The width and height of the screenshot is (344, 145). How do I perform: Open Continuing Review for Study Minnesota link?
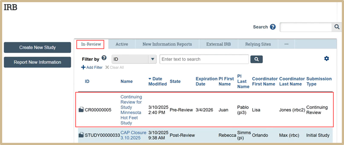tap(131, 110)
